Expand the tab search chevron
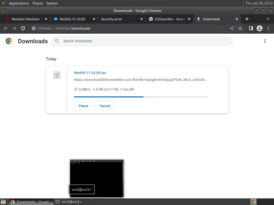The height and width of the screenshot is (205, 274). [268, 19]
